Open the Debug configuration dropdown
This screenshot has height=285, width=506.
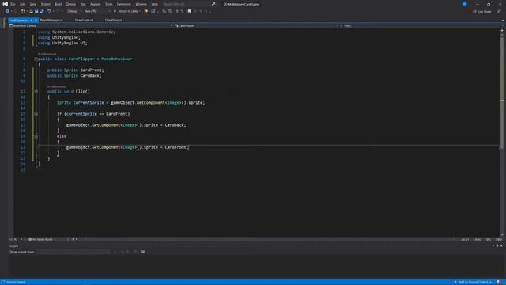click(x=74, y=11)
